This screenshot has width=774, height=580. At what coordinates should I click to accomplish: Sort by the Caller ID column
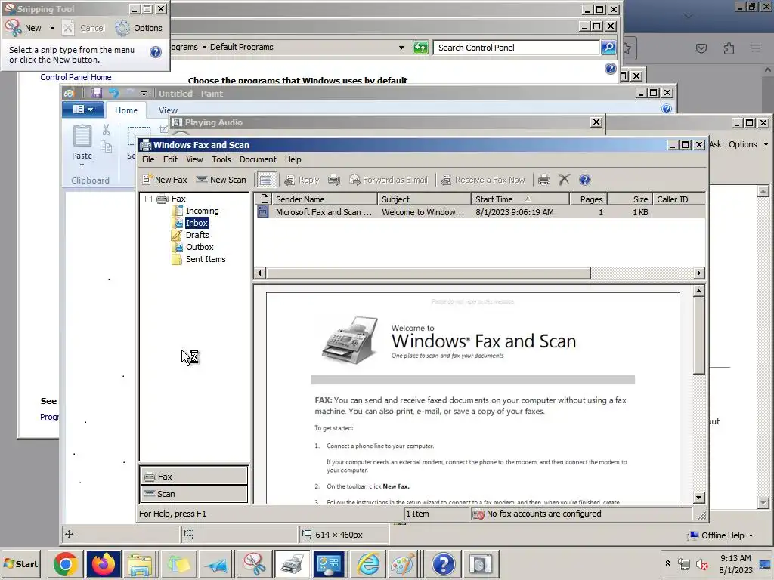678,199
